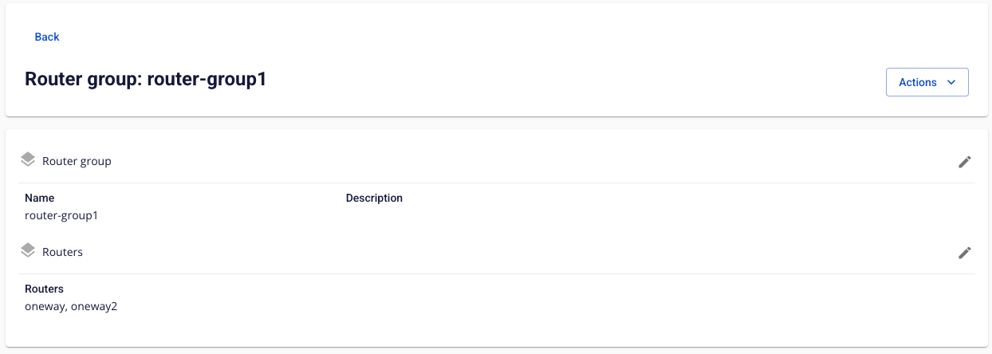Click the layers icon beside Router group
This screenshot has width=992, height=354.
pos(28,159)
